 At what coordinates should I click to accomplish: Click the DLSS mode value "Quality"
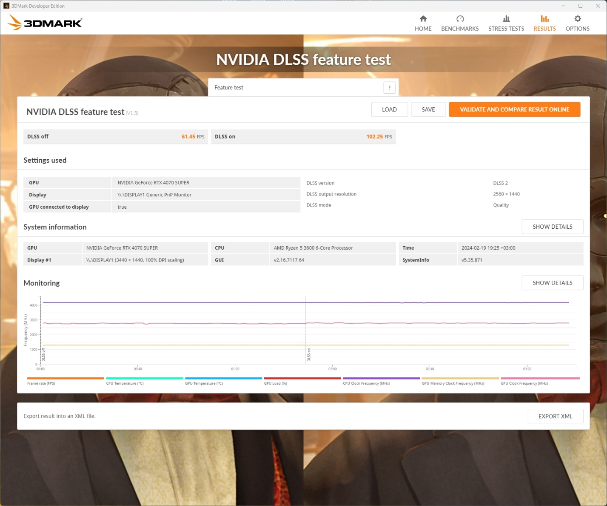(x=501, y=205)
